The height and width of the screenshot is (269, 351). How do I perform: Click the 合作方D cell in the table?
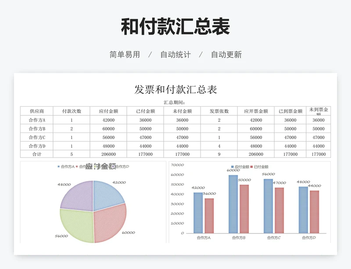[37, 146]
